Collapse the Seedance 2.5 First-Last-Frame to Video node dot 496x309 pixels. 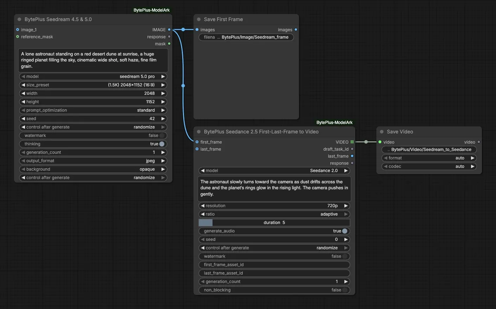199,132
